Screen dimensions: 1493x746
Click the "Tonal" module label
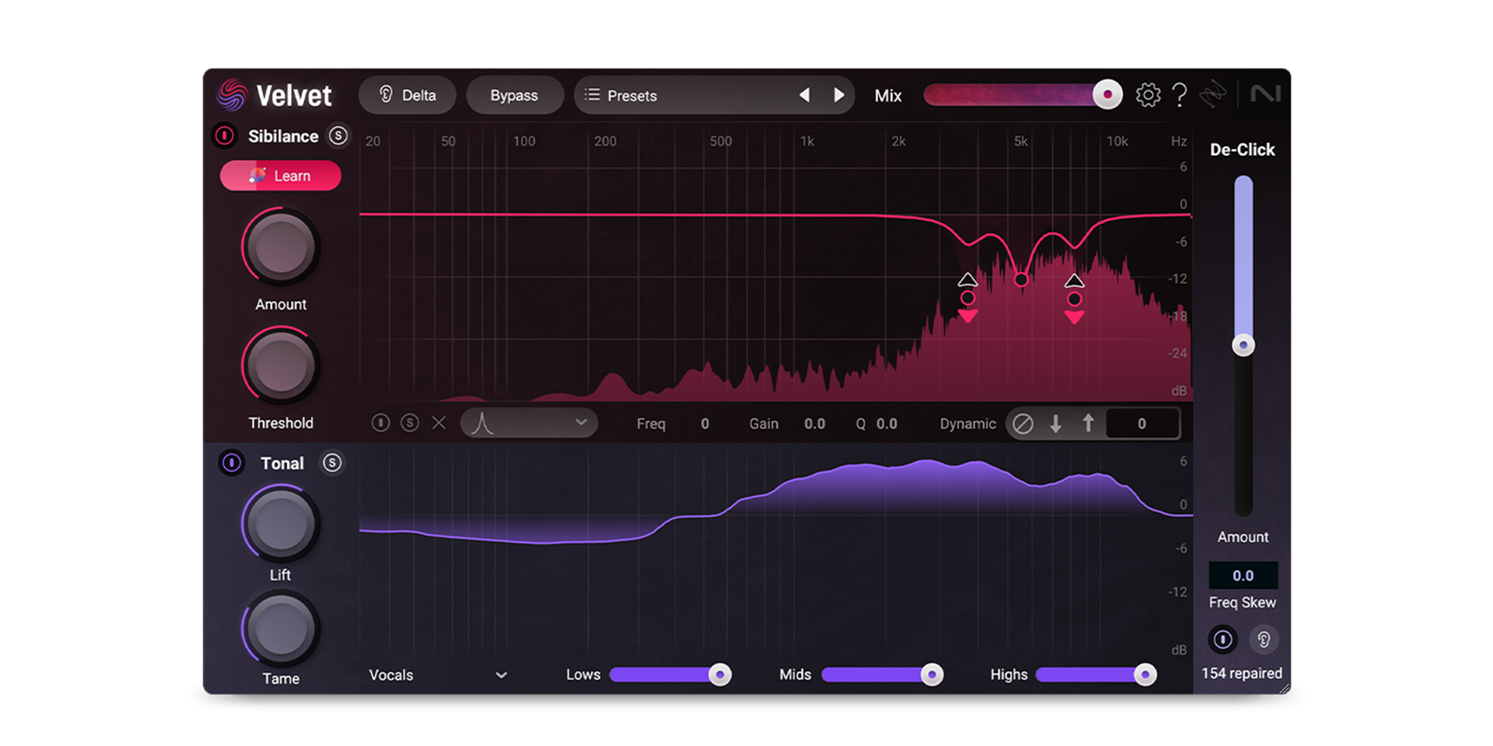pos(282,464)
